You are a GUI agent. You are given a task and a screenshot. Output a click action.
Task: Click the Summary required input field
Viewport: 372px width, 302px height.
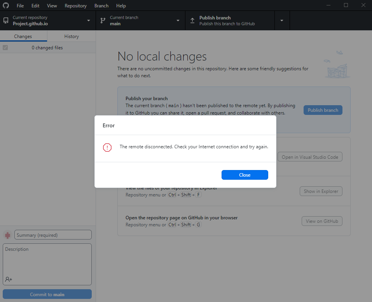click(x=52, y=234)
